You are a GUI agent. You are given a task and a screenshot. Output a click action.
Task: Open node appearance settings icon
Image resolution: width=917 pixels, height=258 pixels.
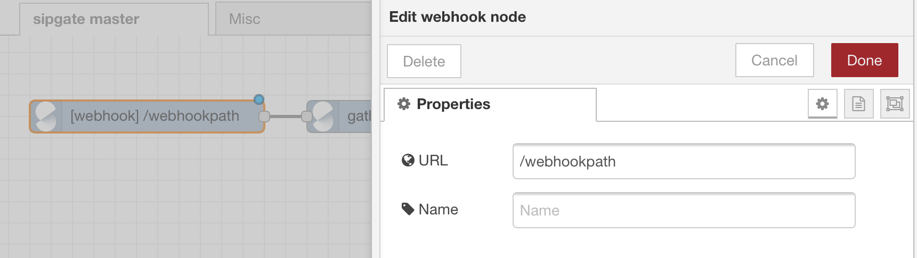tap(895, 103)
